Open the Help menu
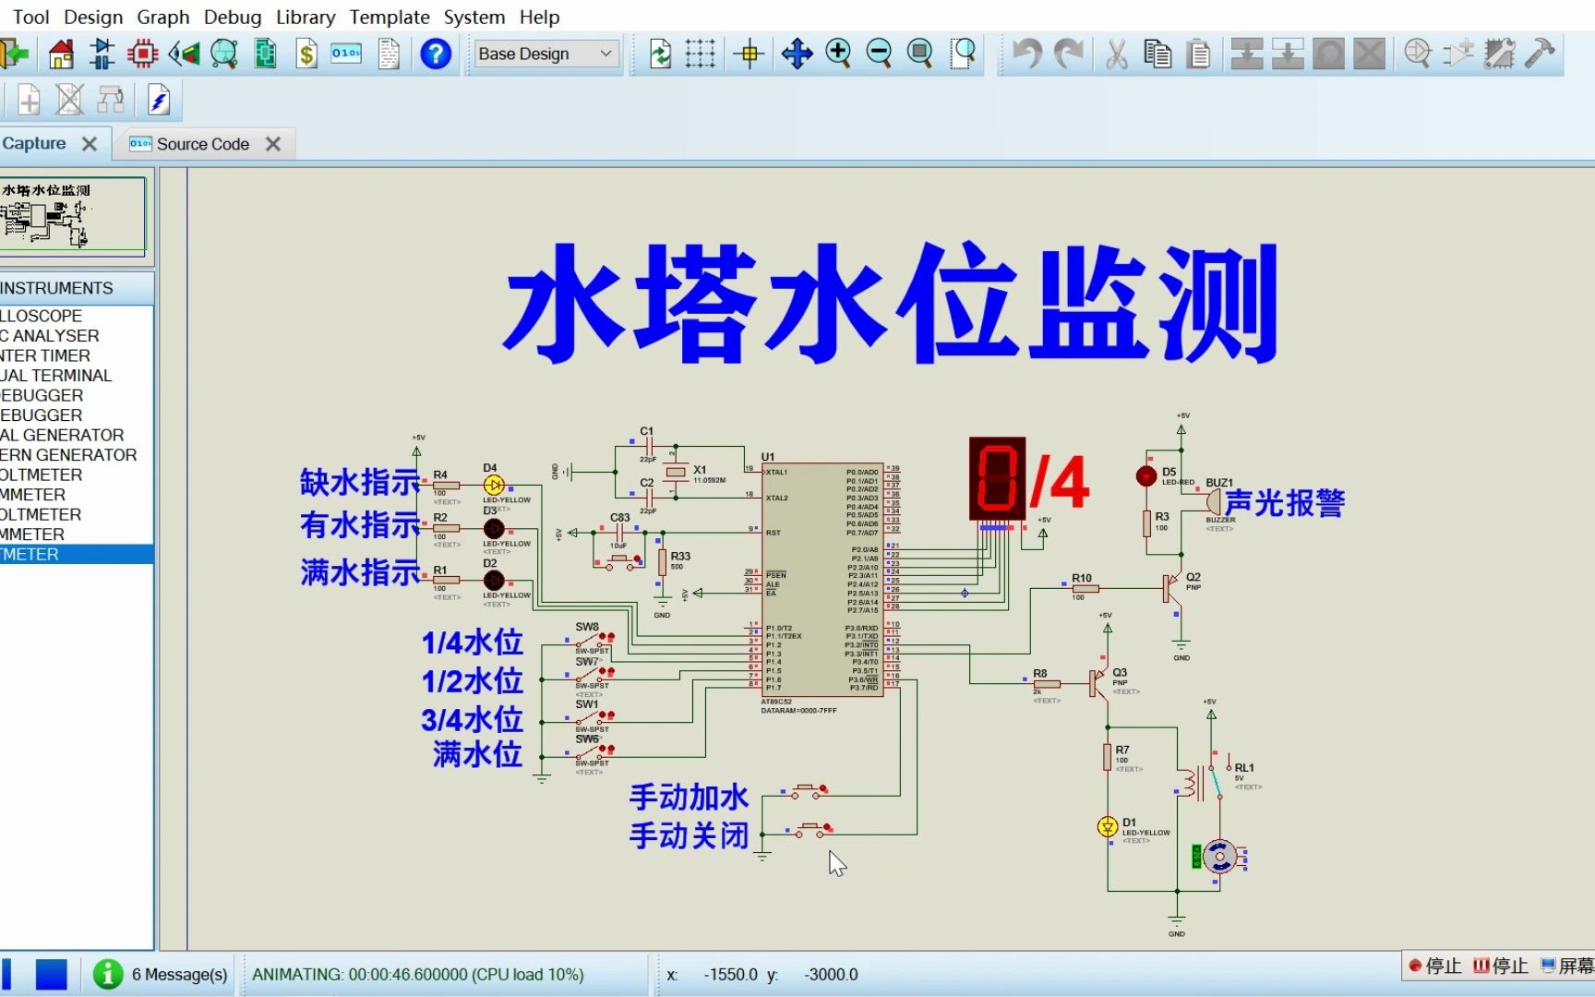 (539, 17)
